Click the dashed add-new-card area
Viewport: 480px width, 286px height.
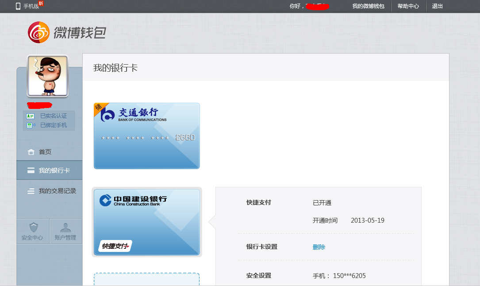pos(146,279)
